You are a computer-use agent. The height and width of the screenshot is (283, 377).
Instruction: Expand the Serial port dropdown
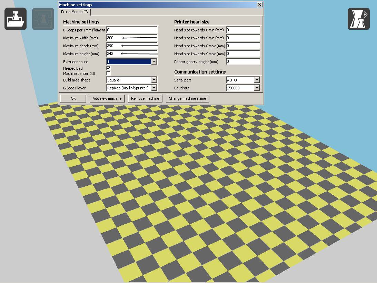[x=256, y=80]
